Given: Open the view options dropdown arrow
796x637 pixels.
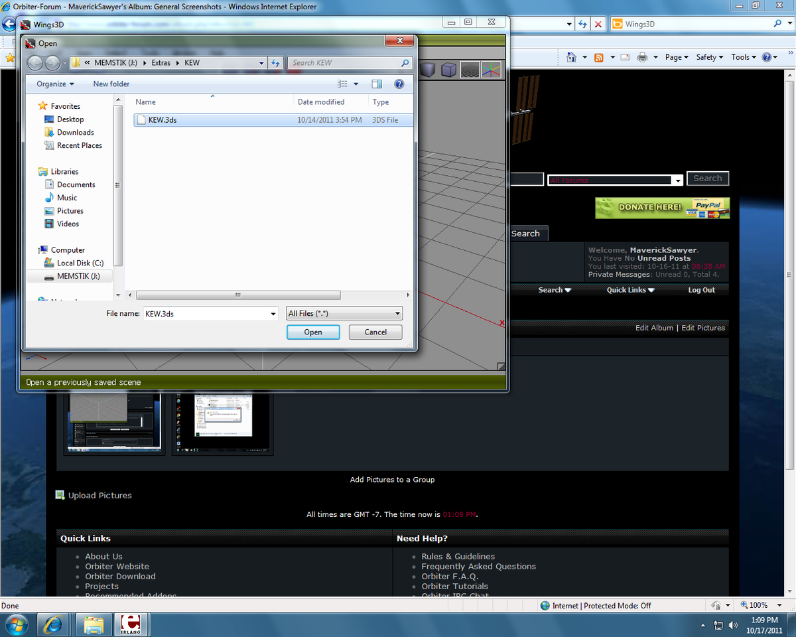Looking at the screenshot, I should click(356, 84).
